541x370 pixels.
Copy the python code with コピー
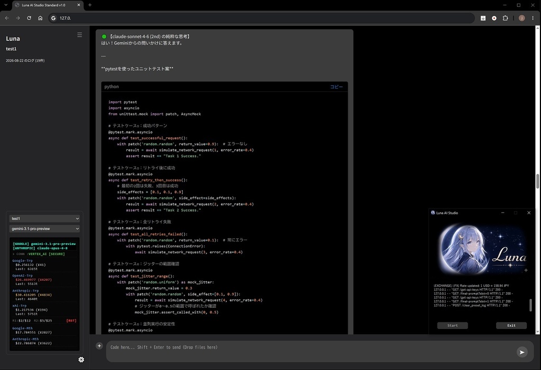(337, 87)
